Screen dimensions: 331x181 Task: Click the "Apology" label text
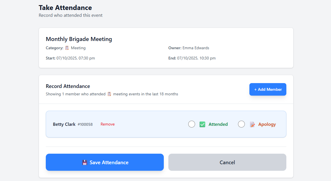pos(267,124)
